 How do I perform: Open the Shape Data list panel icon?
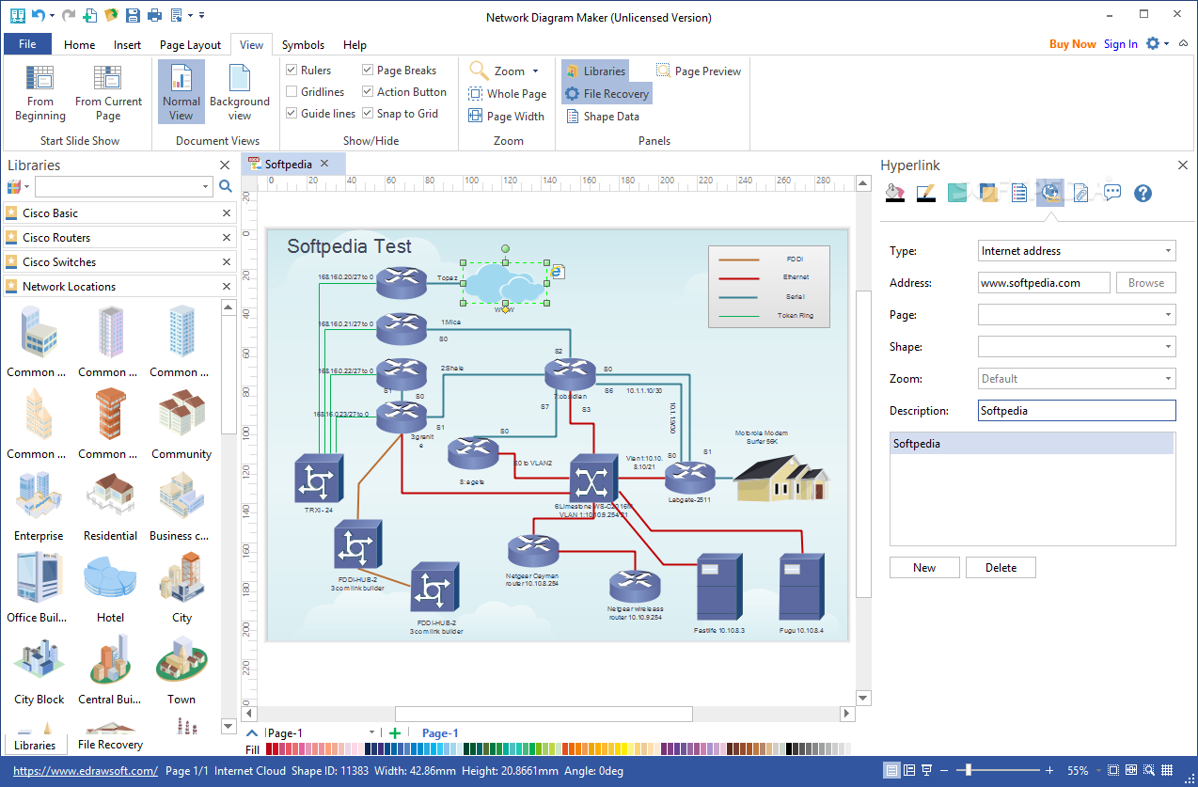click(x=1018, y=194)
